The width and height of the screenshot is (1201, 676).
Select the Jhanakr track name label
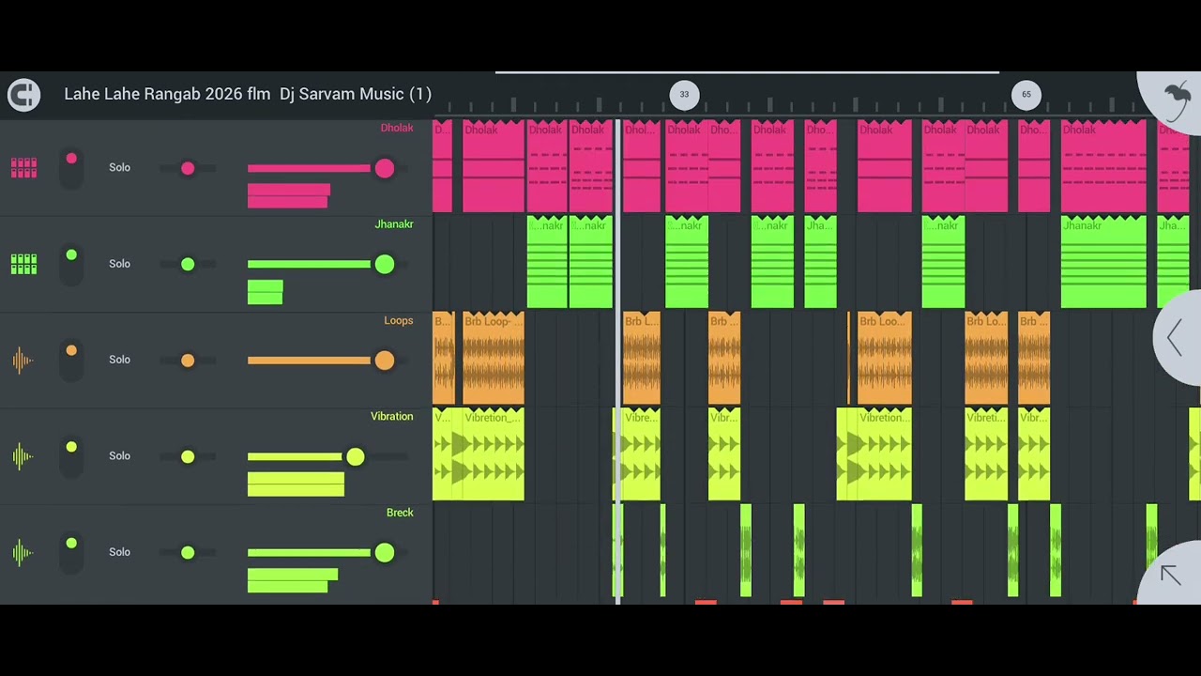point(394,223)
